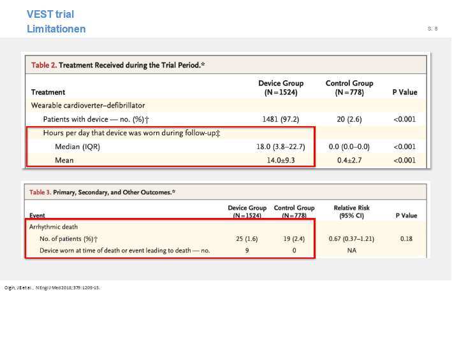Click the slide number 'S. 8'
The height and width of the screenshot is (339, 452).
click(x=432, y=29)
